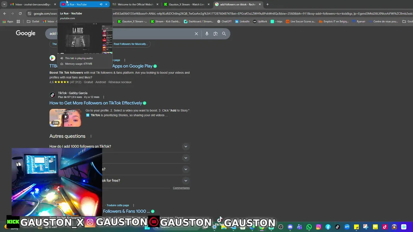Open the tab search dropdown

pyautogui.click(x=4, y=5)
